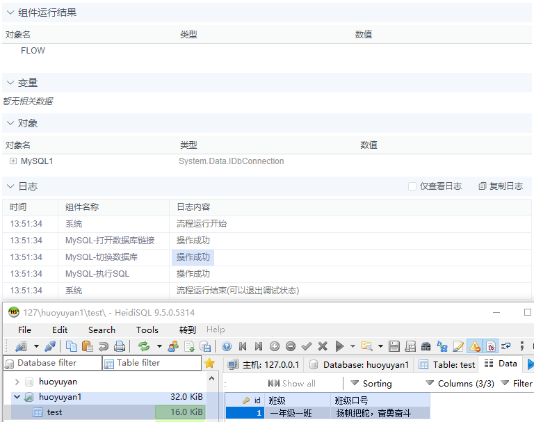Screen dimensions: 534x422
Task: Toggle the wrap long lines icon
Action: 505,346
